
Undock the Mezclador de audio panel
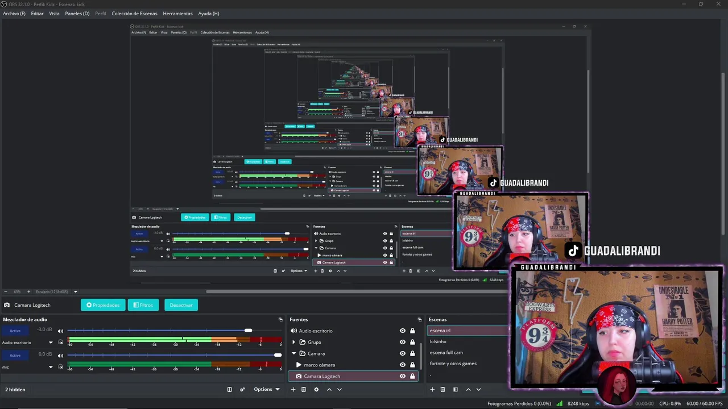point(280,320)
